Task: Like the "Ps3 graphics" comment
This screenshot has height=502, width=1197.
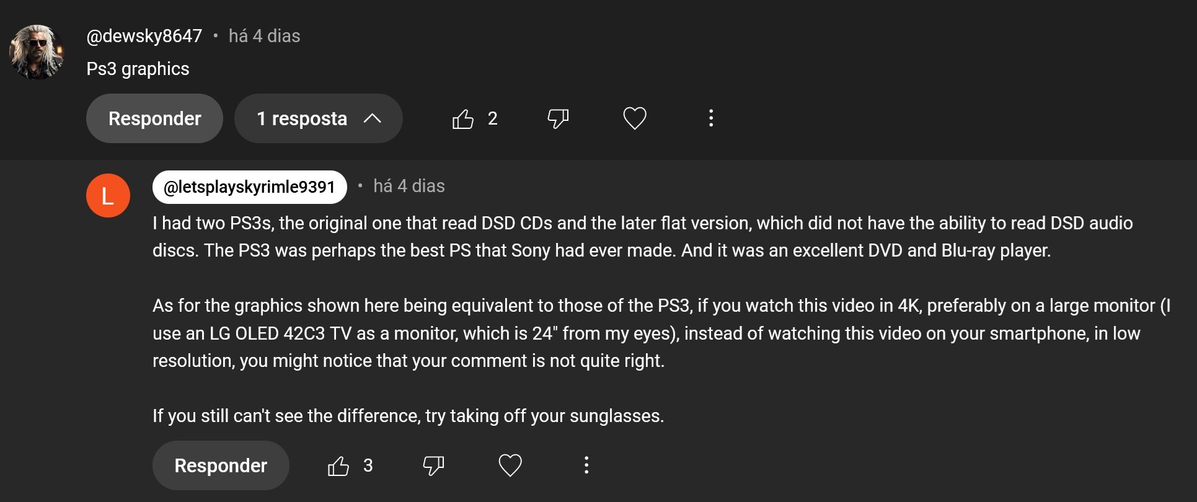Action: pyautogui.click(x=462, y=118)
